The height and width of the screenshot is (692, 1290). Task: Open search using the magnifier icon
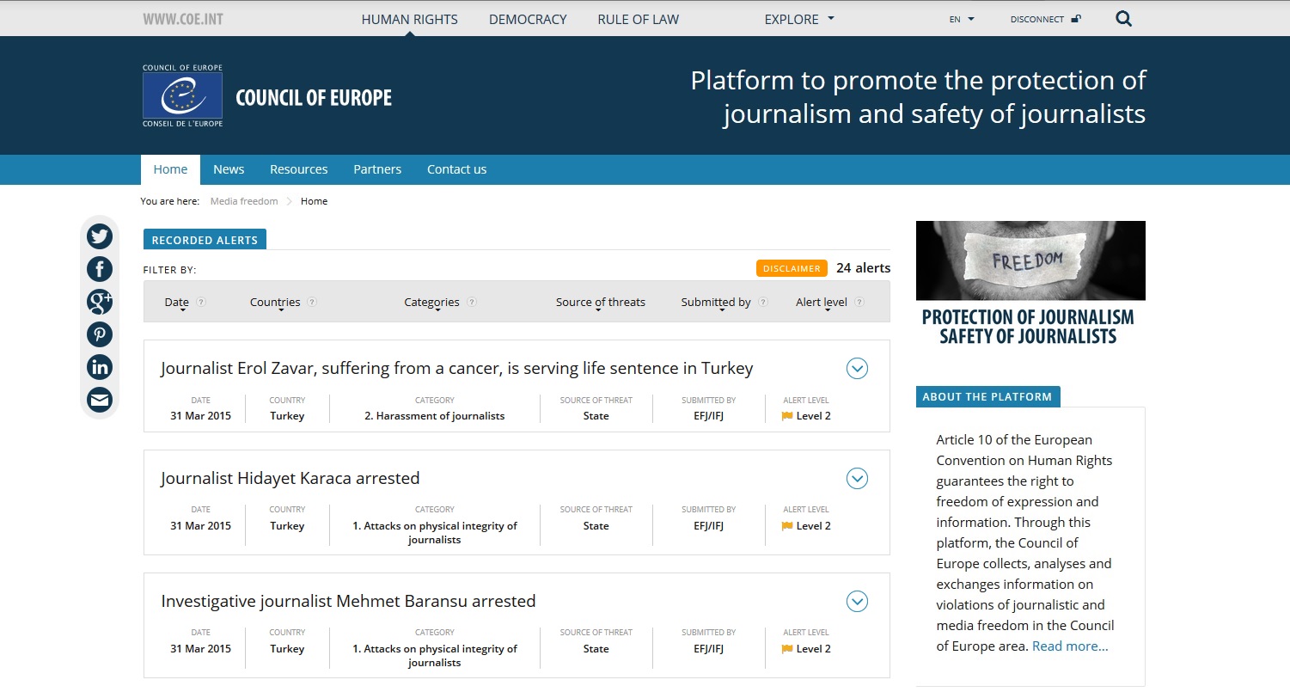(1122, 17)
